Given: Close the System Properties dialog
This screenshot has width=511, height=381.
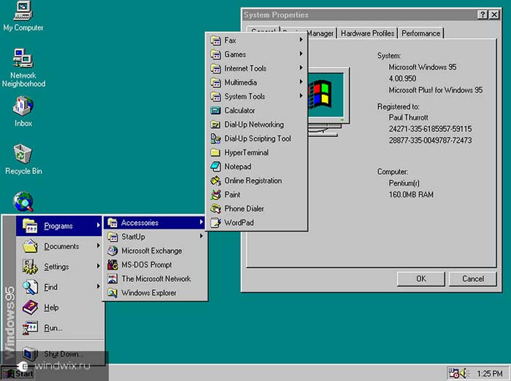Looking at the screenshot, I should [x=494, y=15].
